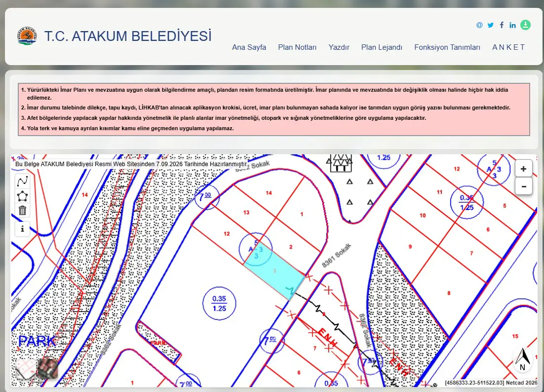The image size is (544, 392).
Task: Click the red ENH label near parcel 7
Action: click(327, 338)
